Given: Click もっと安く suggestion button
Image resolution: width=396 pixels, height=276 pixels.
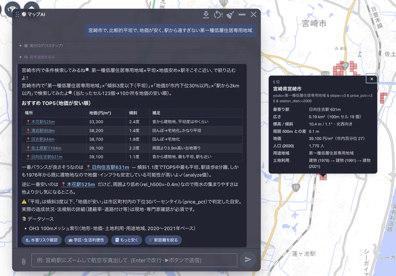Looking at the screenshot, I should click(x=126, y=240).
